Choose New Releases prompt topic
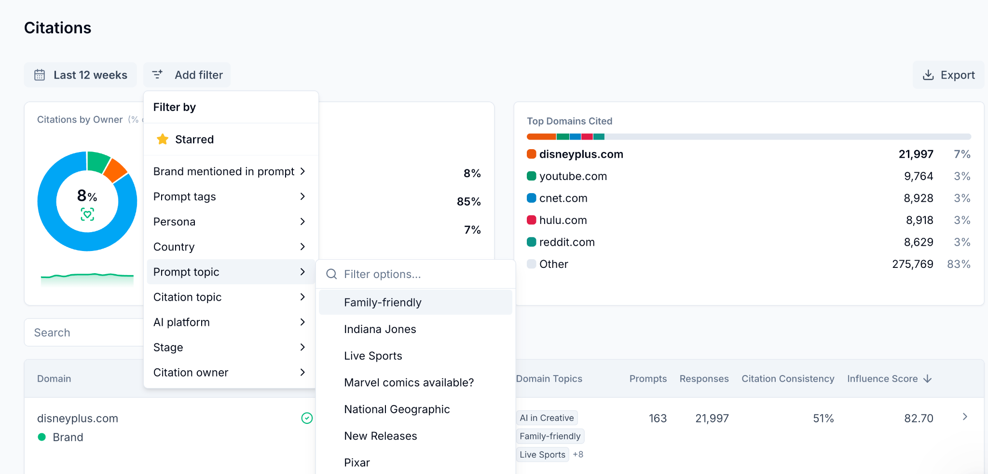This screenshot has height=474, width=988. pos(415,436)
